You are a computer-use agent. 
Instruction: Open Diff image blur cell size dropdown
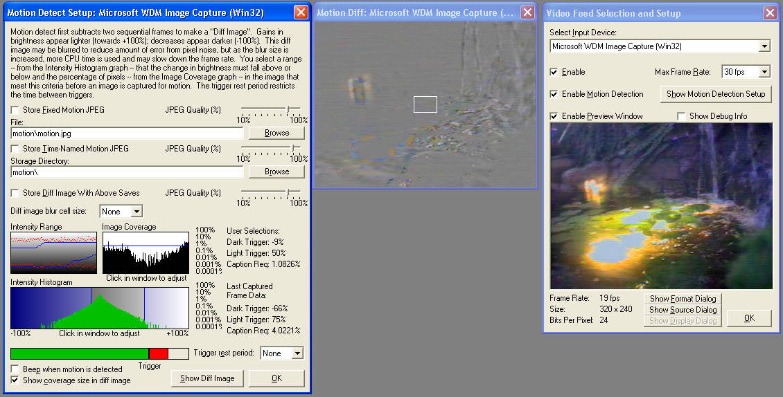[x=137, y=212]
